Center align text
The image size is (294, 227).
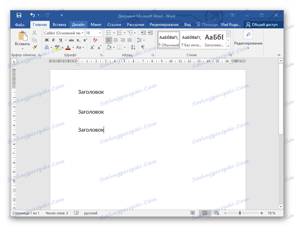116,40
